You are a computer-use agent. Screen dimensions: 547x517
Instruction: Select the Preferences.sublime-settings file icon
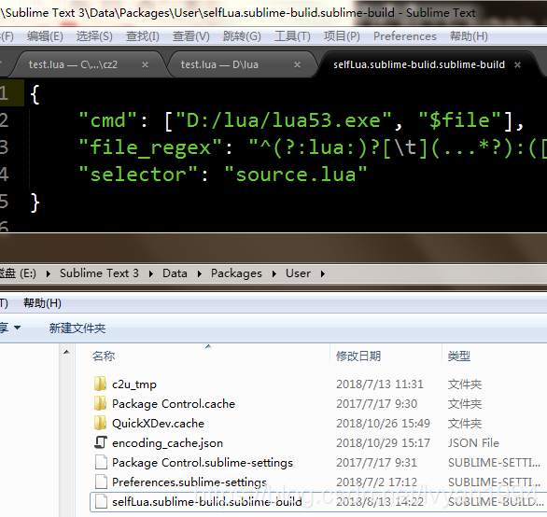coord(101,482)
